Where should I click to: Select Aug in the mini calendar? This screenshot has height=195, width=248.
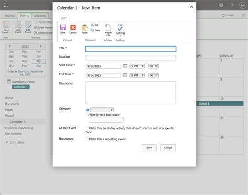pos(25,61)
